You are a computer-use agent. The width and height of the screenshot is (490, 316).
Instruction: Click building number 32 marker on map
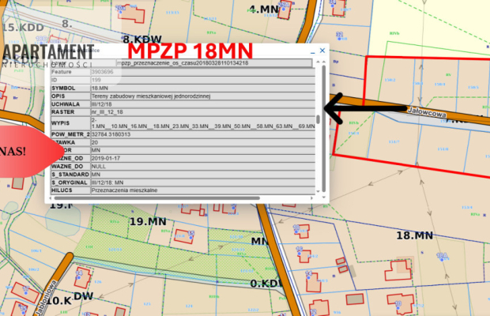tap(339, 35)
